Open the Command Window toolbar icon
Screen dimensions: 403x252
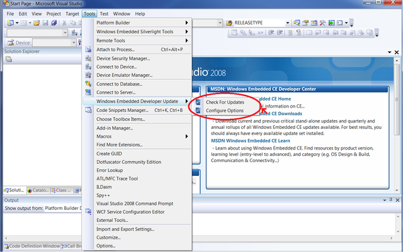[340, 23]
